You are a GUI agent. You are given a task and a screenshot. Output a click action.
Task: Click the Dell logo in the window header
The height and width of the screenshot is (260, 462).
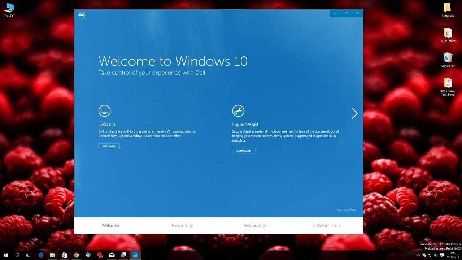coord(82,15)
